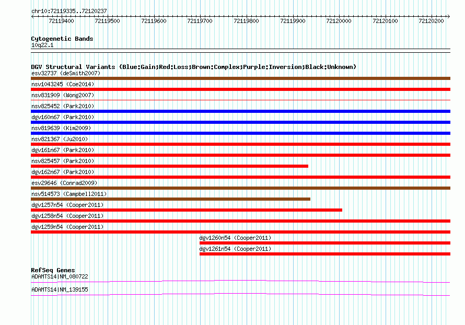Viewport: 465px width, 325px height.
Task: Click the dgv1261n54 (Cooper2011) label
Action: click(236, 249)
